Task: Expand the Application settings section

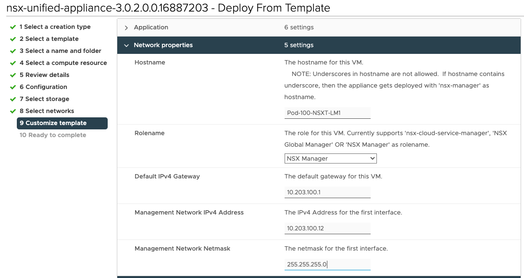Action: click(x=126, y=27)
